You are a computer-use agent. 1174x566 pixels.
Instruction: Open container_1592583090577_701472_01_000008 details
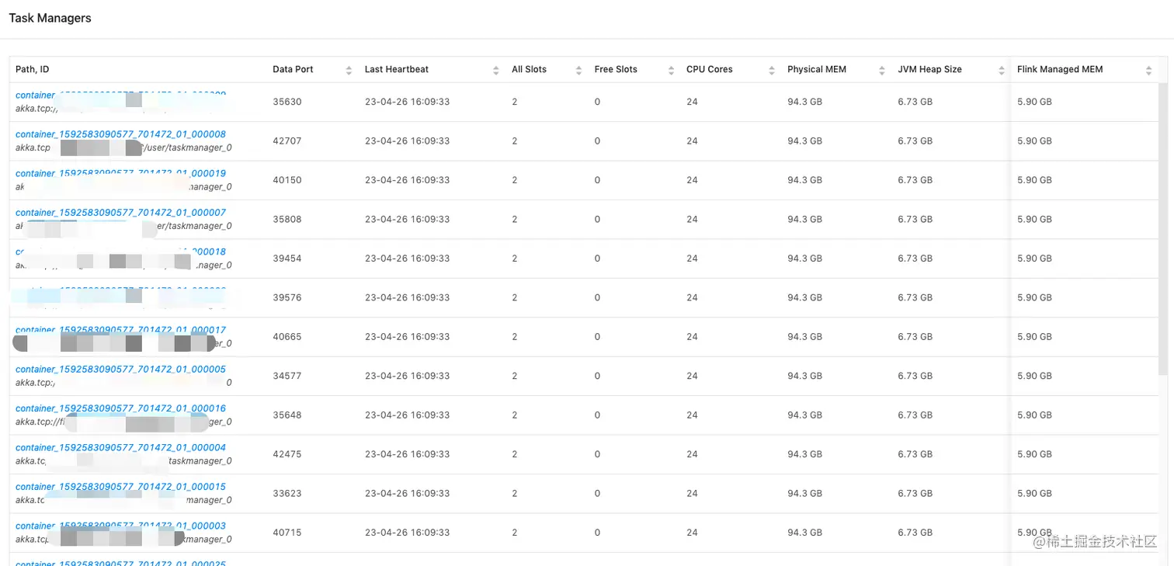pos(120,134)
